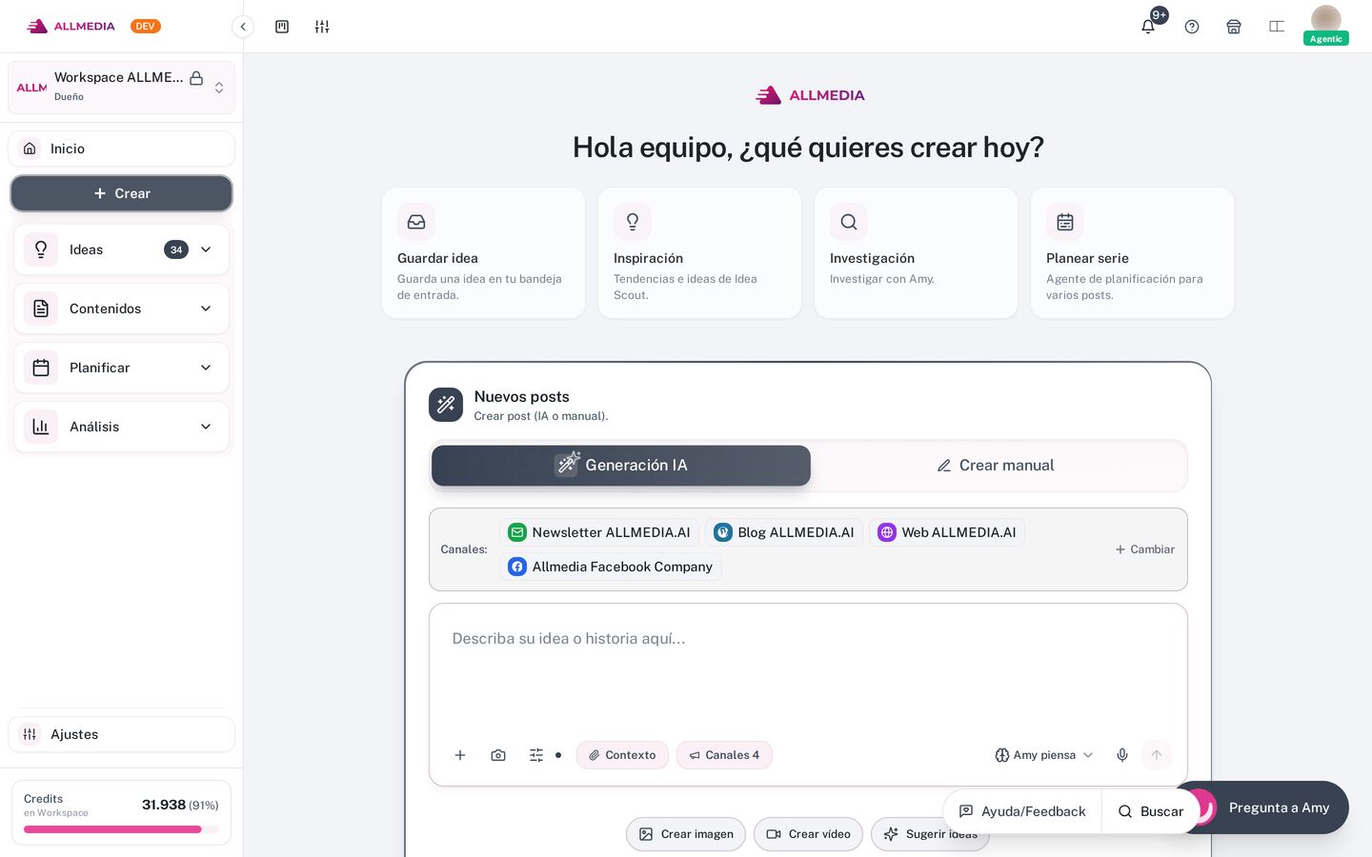Select the Web ALLMEDIA.AI channel chip

(947, 532)
